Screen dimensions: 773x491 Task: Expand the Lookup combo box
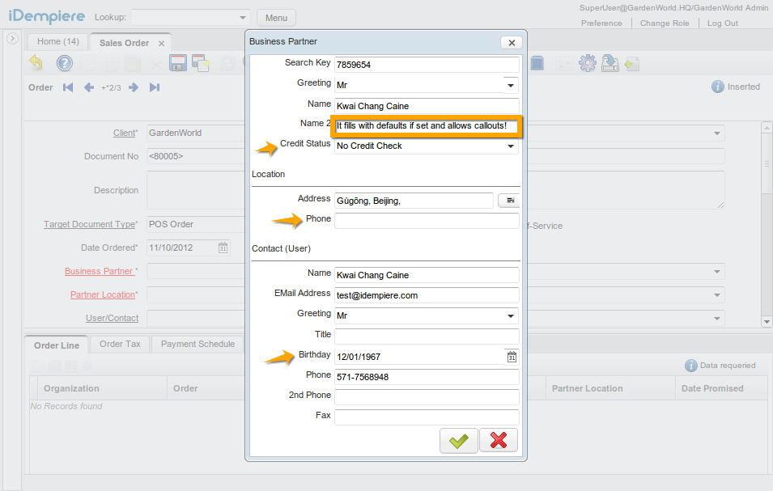[x=243, y=18]
